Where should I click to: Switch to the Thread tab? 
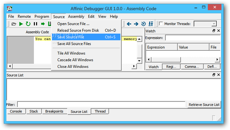click(100, 111)
